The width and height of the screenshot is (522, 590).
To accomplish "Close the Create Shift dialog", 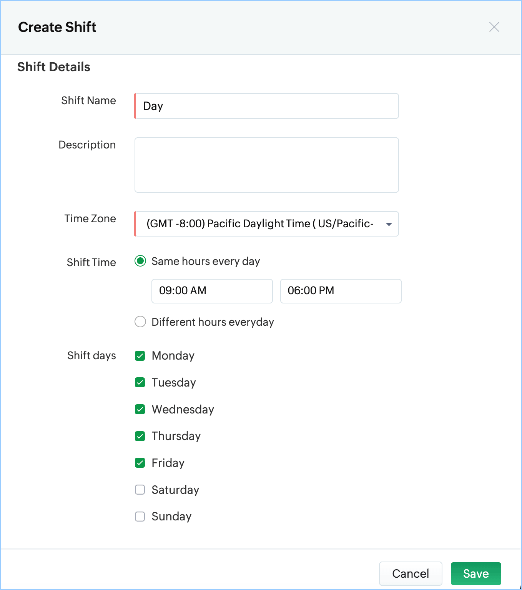I will point(494,27).
